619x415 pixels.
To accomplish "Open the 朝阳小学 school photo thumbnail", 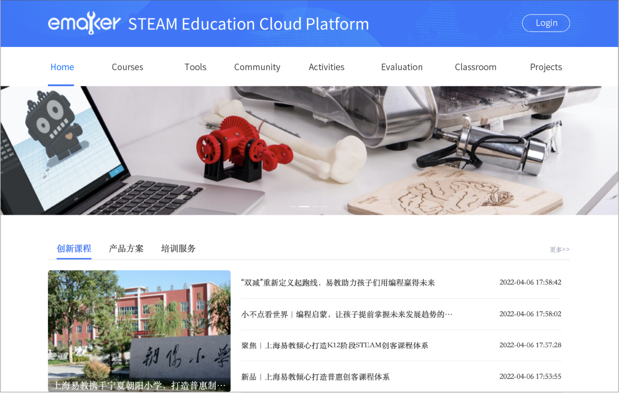I will point(139,331).
